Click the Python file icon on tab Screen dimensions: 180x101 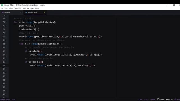[x=26, y=12]
